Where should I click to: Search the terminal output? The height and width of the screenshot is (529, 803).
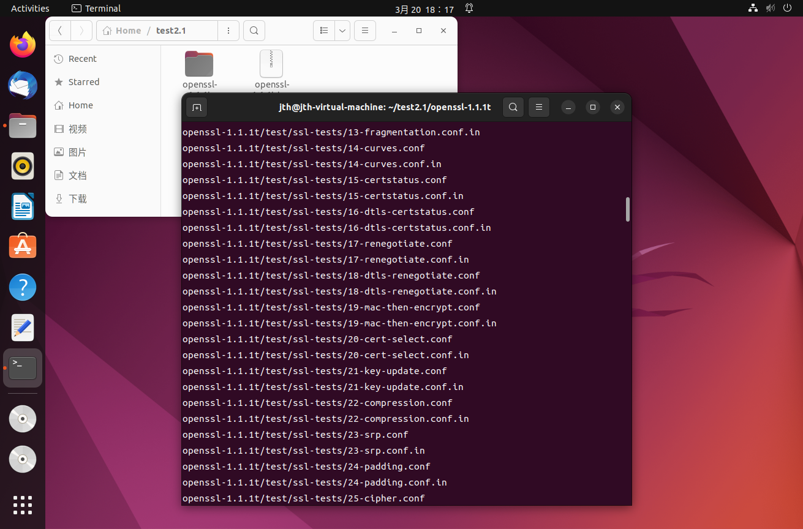point(513,107)
